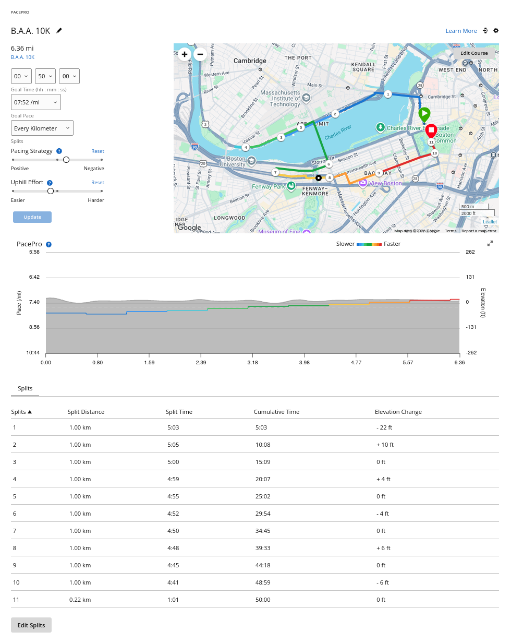The width and height of the screenshot is (511, 643).
Task: Open Pacing Strategy help icon
Action: click(x=59, y=151)
